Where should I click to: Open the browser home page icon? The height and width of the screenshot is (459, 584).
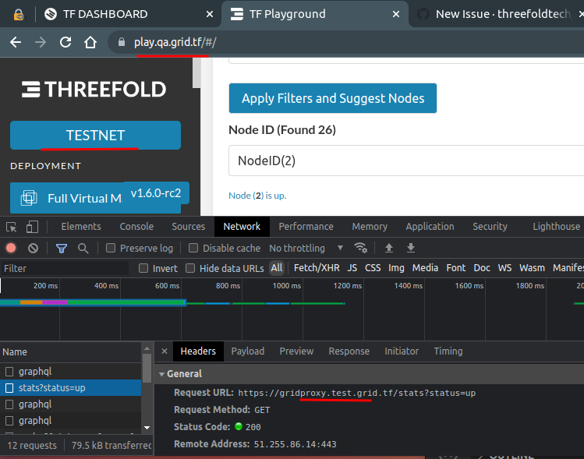coord(90,42)
